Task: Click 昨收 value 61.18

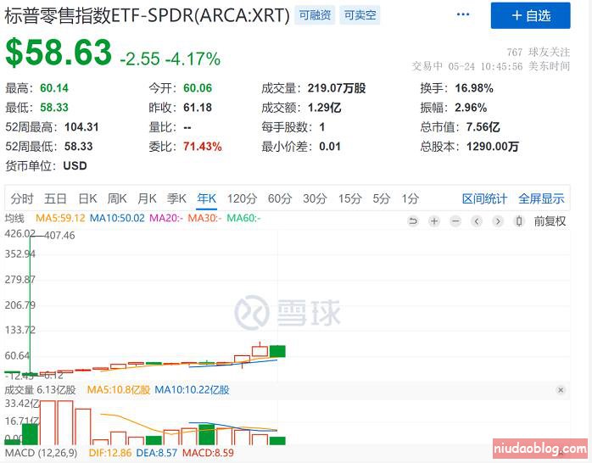Action: (x=198, y=108)
